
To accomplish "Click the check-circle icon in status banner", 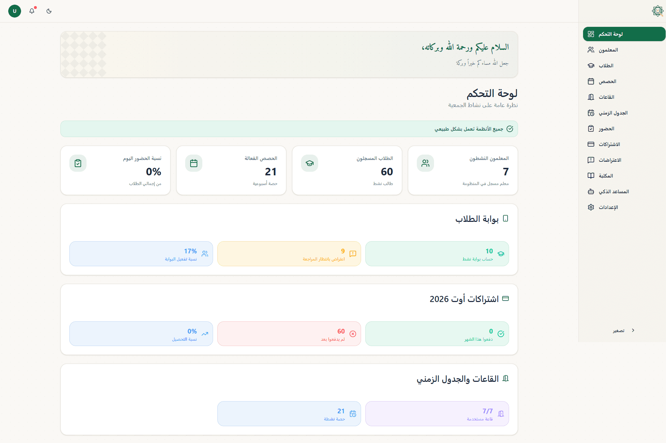I will 510,129.
